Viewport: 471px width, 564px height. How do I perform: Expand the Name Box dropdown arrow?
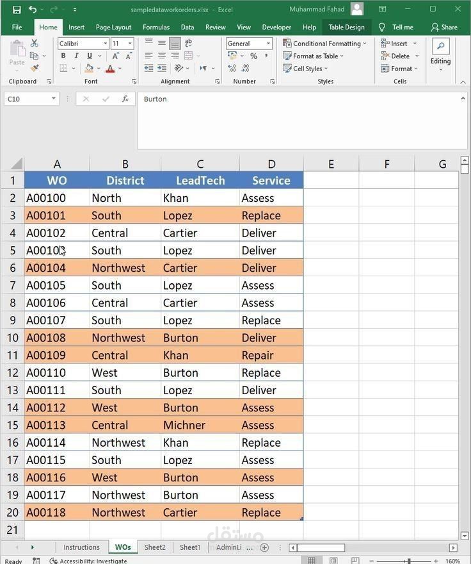click(54, 99)
